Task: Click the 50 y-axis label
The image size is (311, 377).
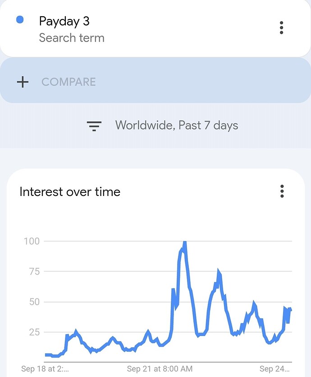Action: click(x=34, y=302)
